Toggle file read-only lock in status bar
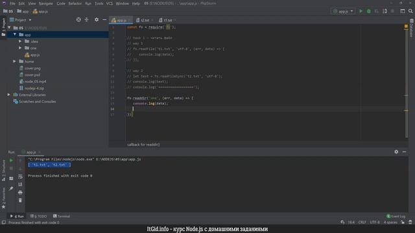Viewport: 415px width, 233px height. point(403,223)
